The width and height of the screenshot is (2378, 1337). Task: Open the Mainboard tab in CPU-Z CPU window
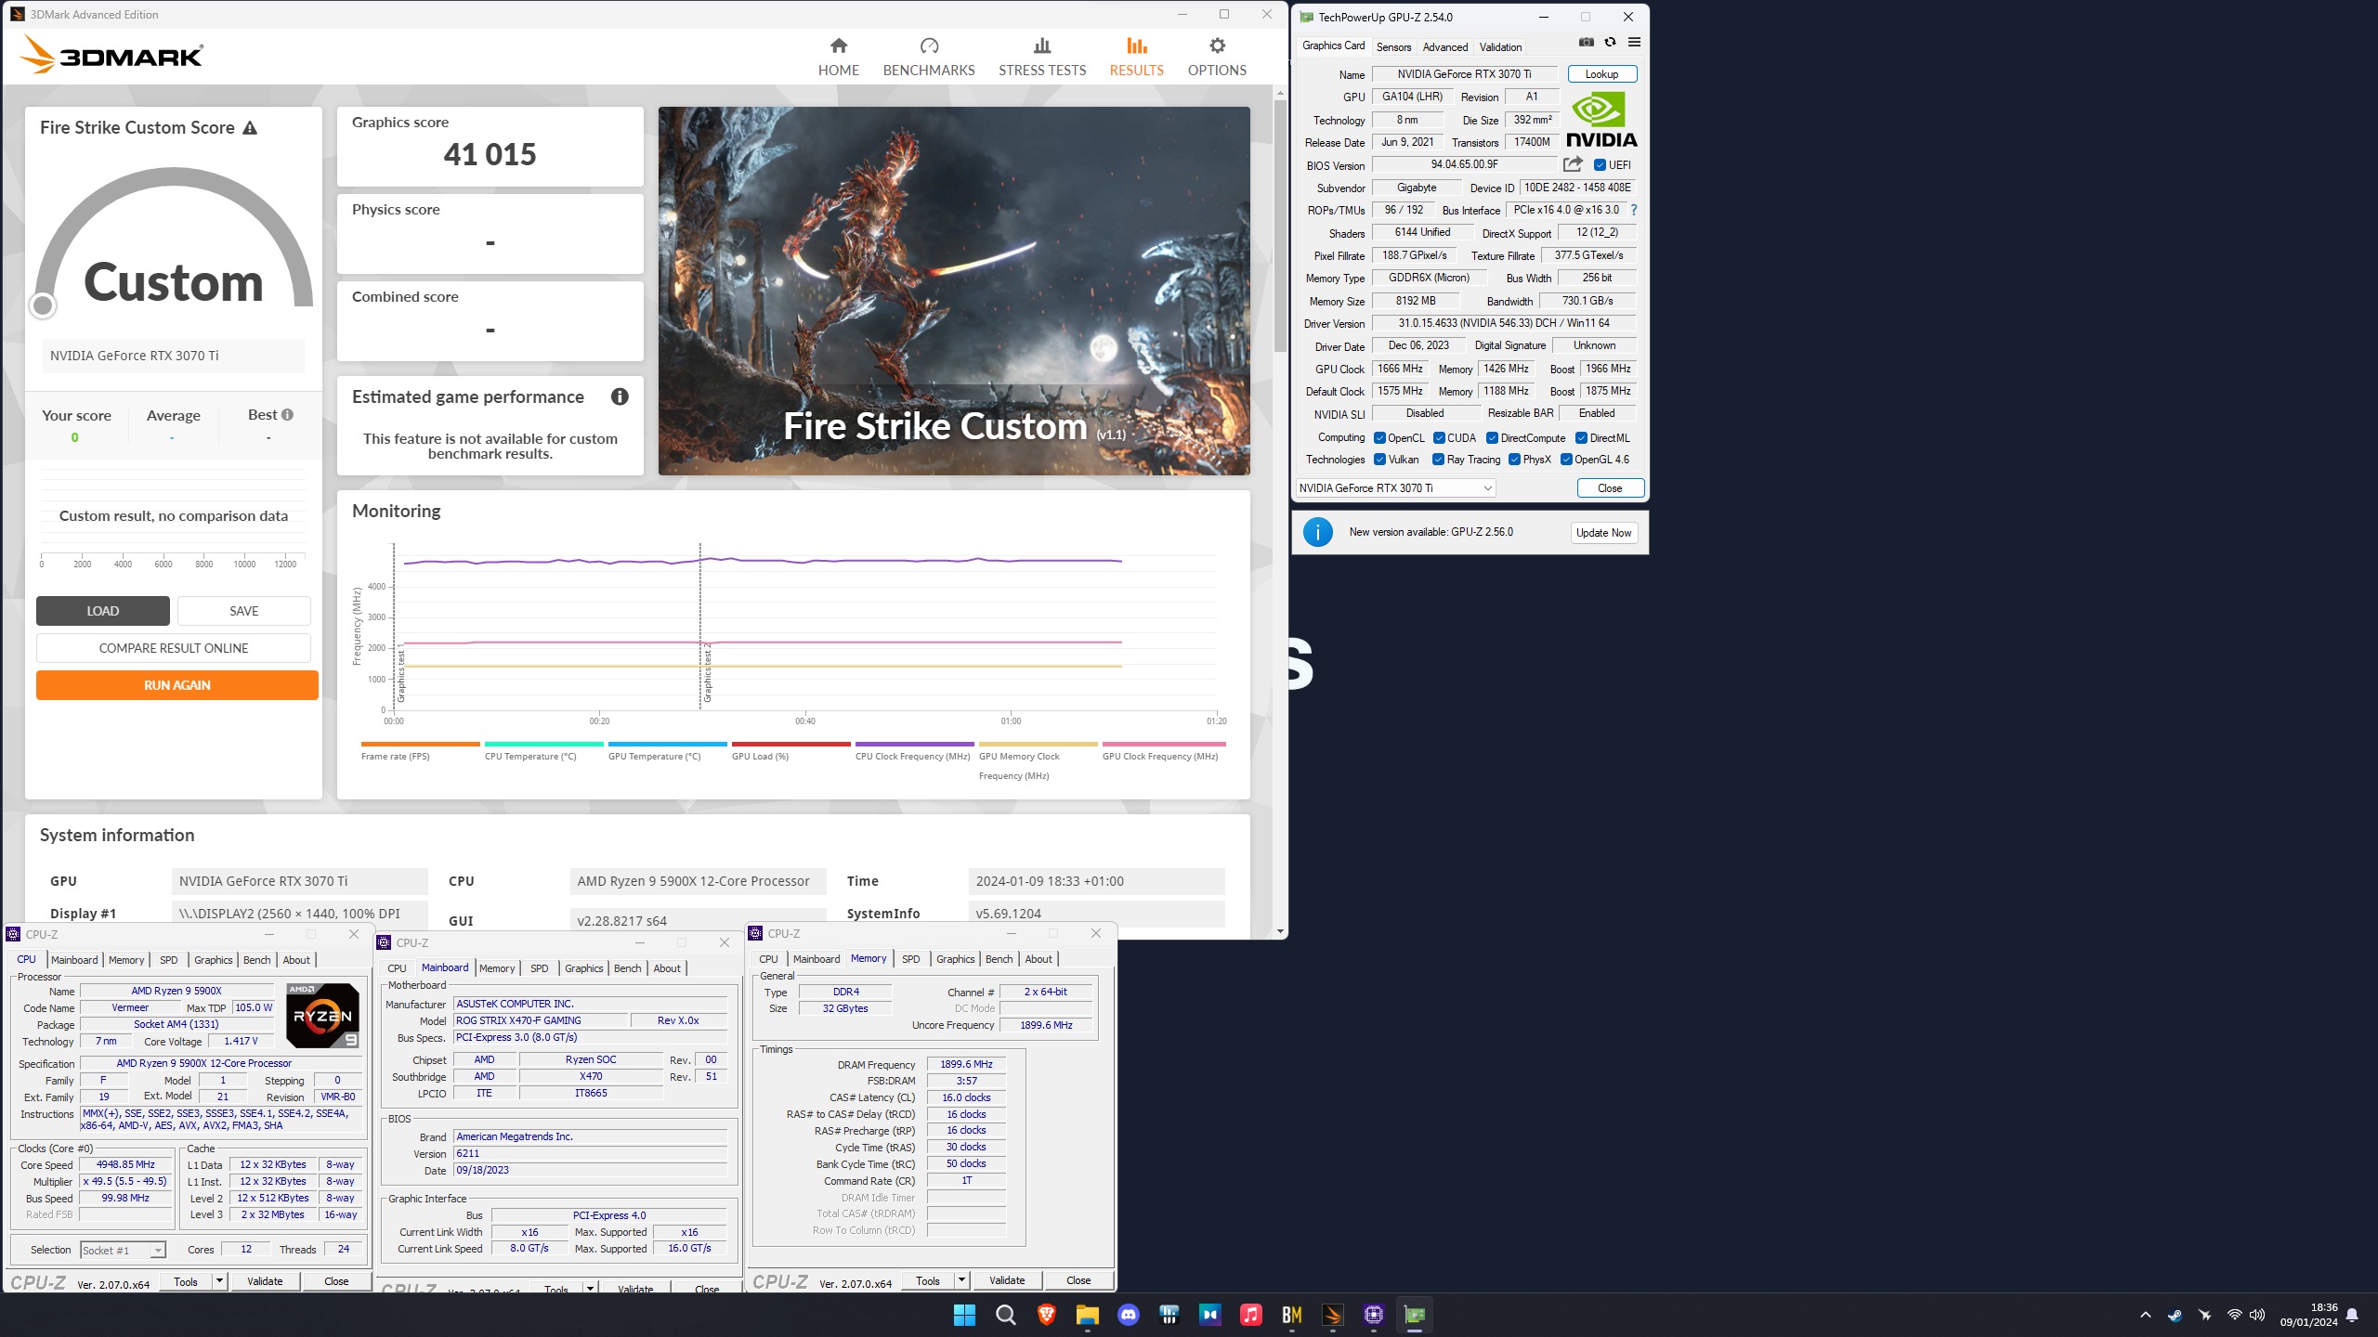73,960
